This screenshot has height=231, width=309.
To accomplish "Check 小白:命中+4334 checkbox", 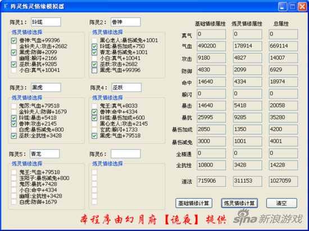I will point(14,190).
